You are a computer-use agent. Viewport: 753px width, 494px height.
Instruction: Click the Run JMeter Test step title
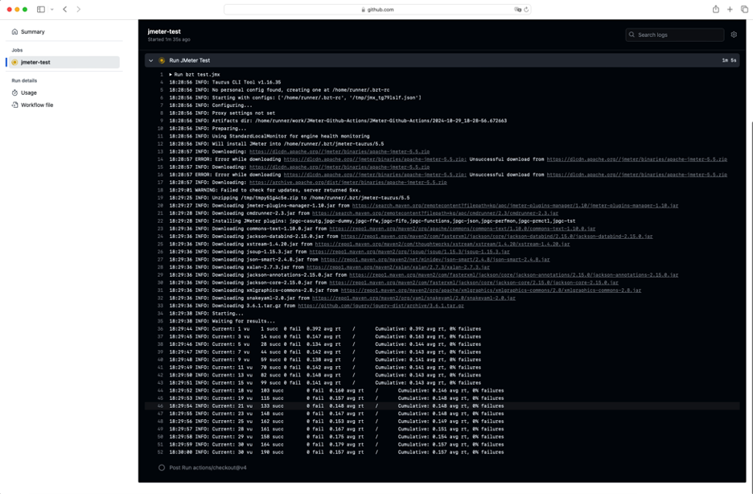coord(190,60)
